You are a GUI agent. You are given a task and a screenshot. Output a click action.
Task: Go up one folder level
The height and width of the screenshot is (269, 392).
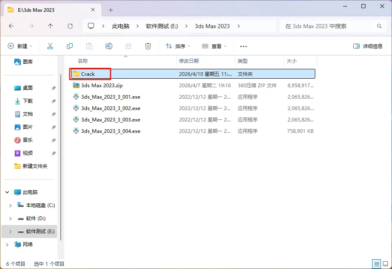pyautogui.click(x=50, y=26)
